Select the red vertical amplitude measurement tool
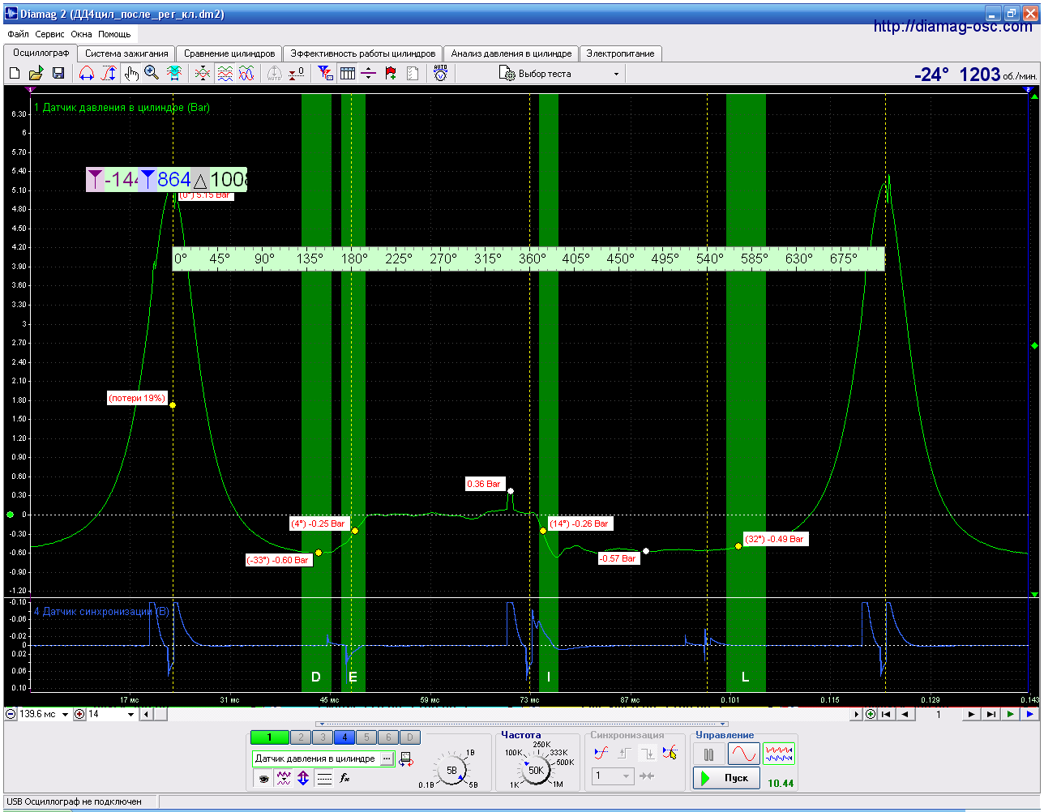The image size is (1044, 812). point(109,74)
